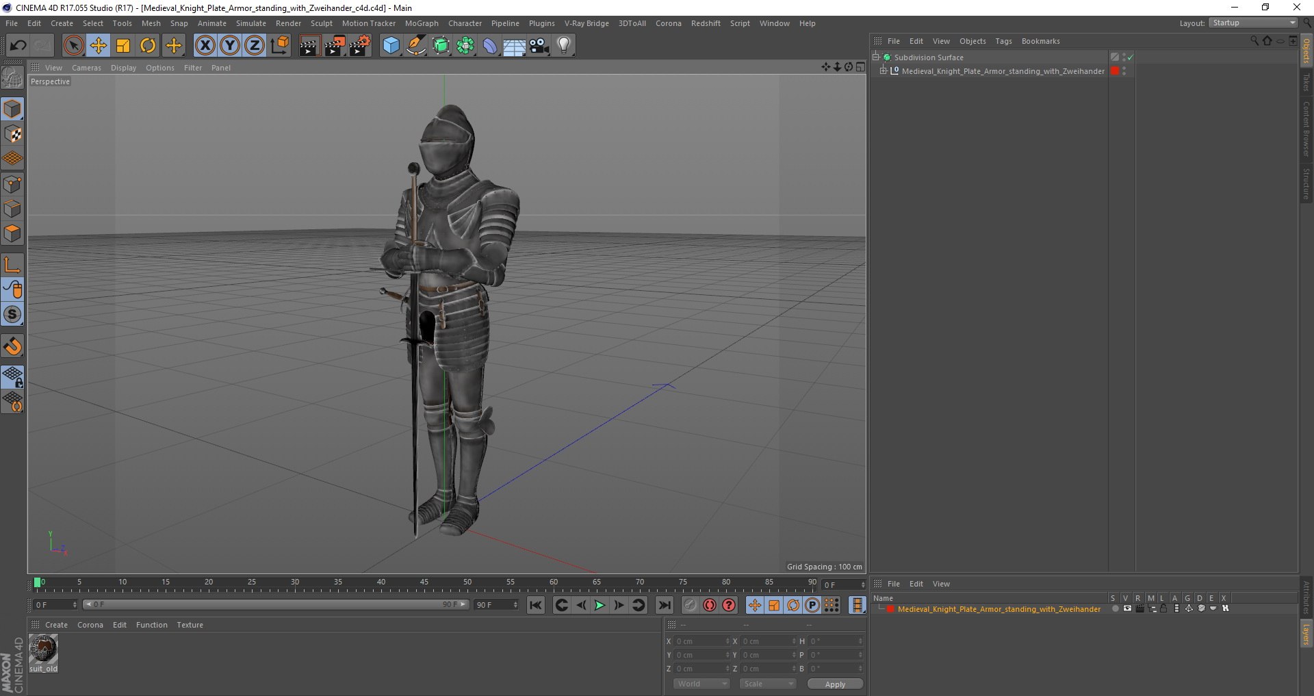
Task: Select the Rotate tool icon
Action: pos(148,46)
